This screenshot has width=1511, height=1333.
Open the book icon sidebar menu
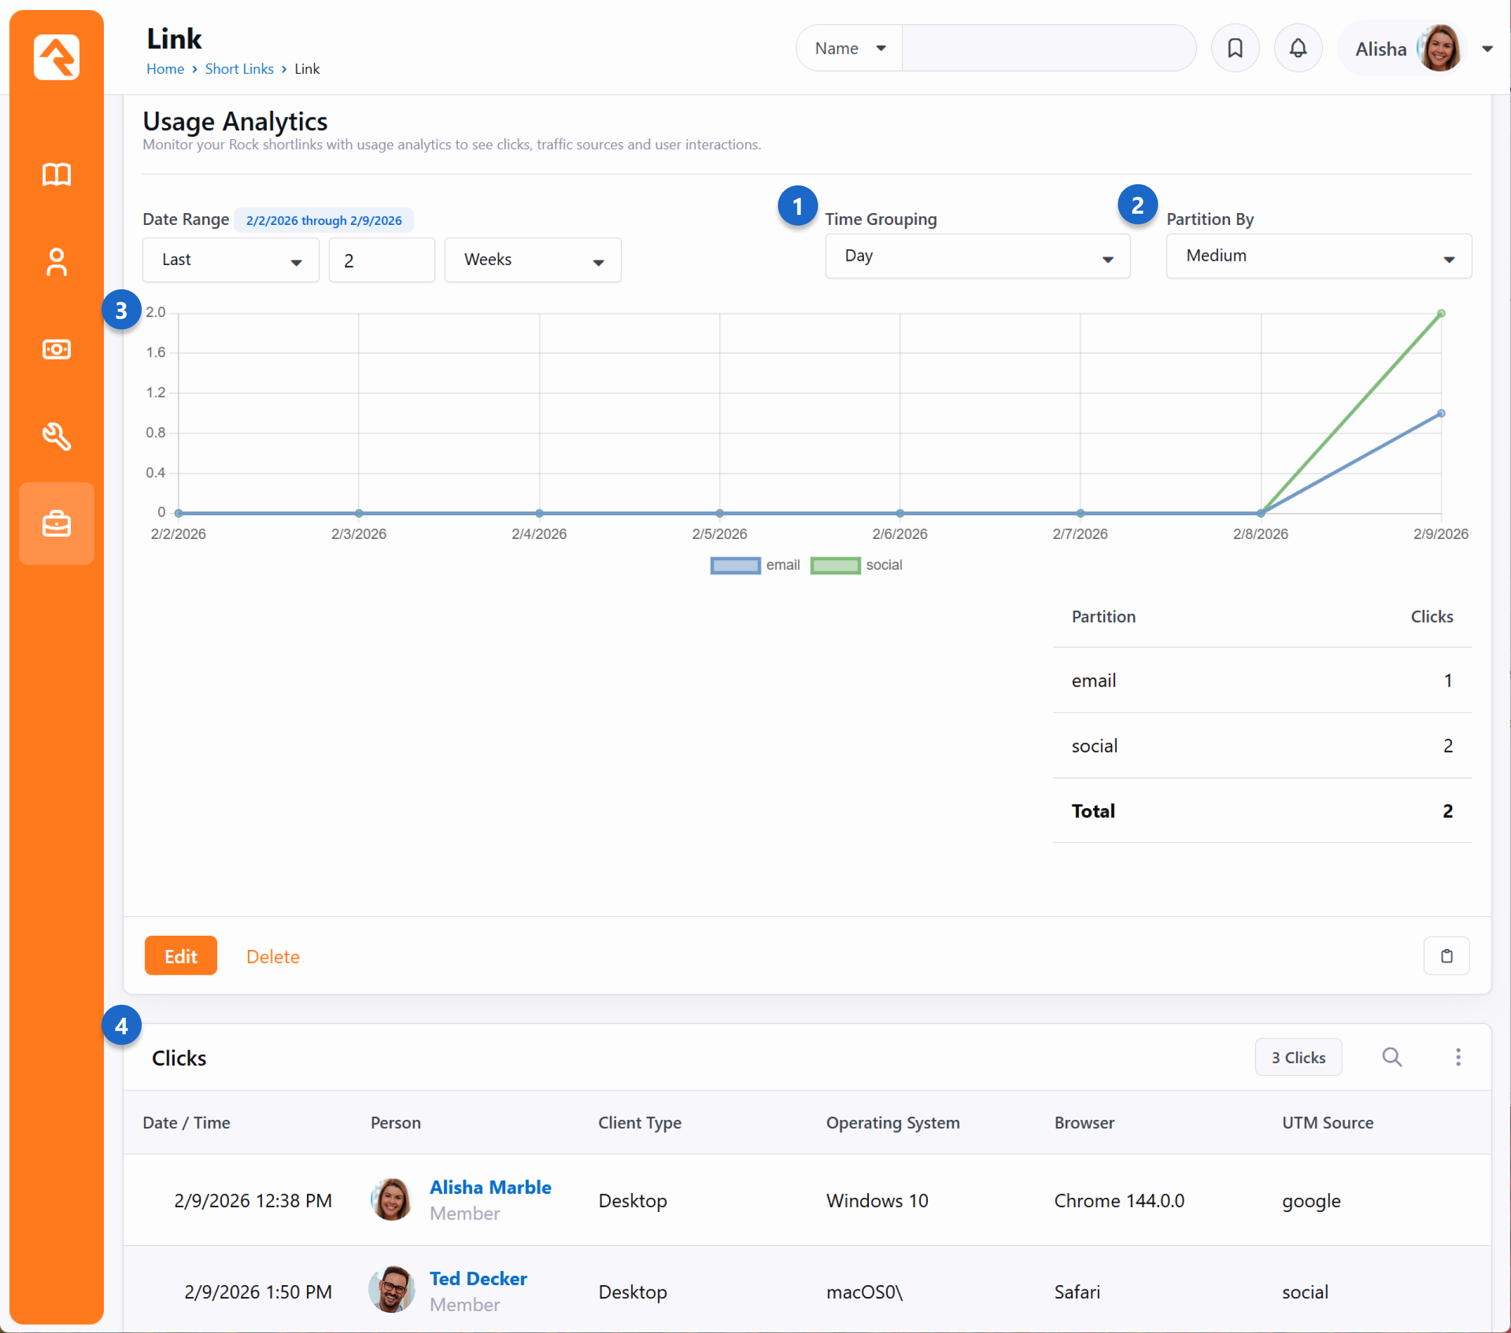coord(56,175)
